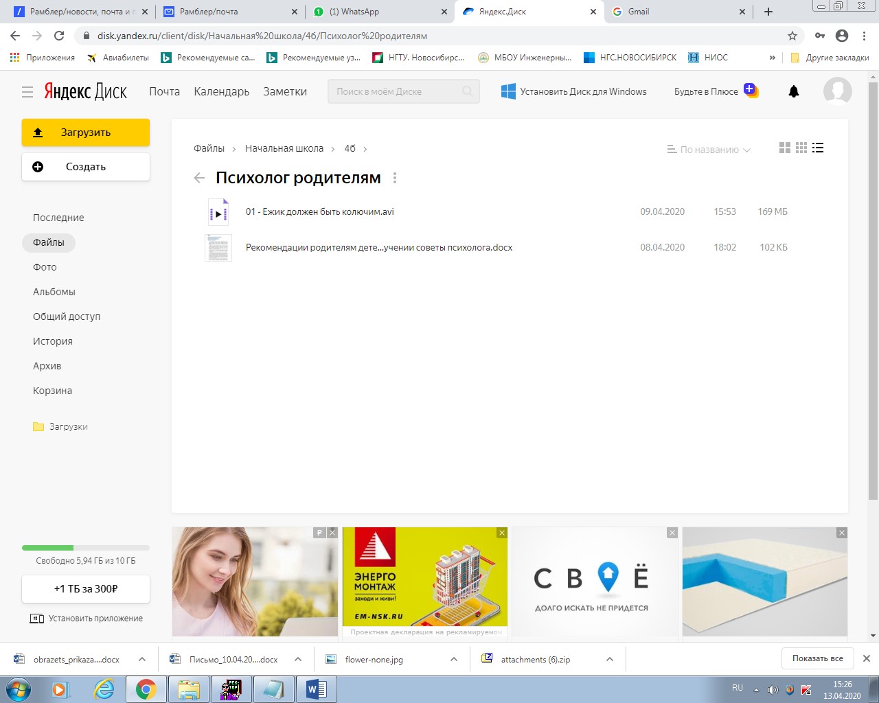
Task: Click the back arrow beside the folder title
Action: [x=199, y=178]
